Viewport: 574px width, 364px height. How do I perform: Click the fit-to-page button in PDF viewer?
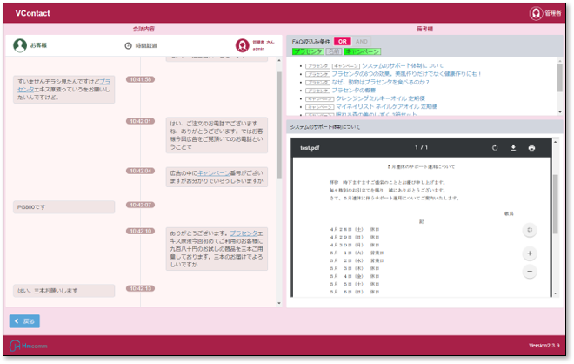tap(530, 230)
